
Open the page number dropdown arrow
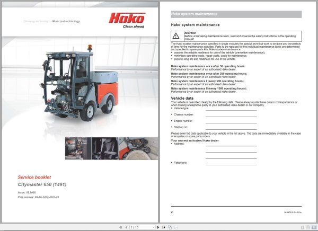coord(154,227)
